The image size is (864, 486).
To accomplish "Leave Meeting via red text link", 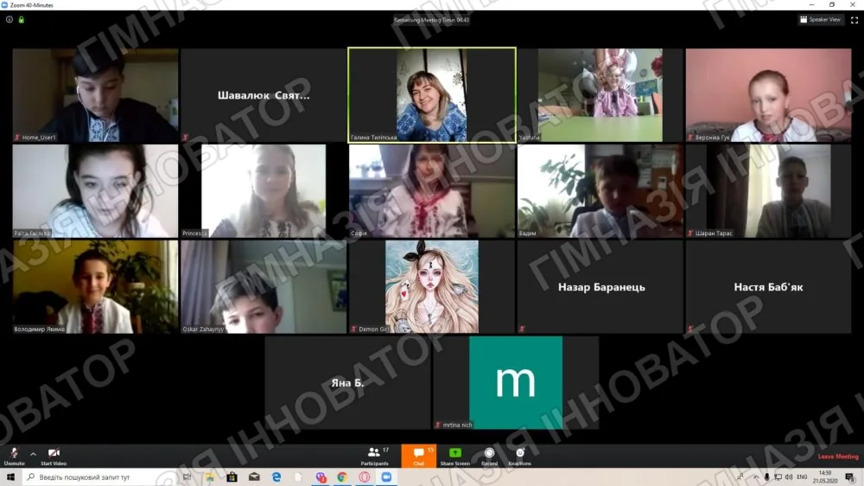I will pos(838,457).
